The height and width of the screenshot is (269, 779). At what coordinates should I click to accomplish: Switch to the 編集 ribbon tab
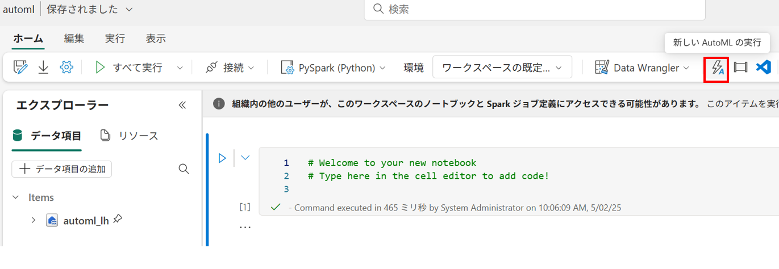coord(74,39)
